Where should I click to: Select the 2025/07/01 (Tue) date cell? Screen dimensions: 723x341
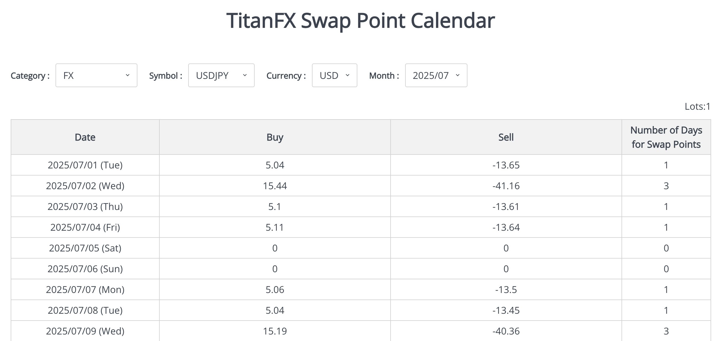[x=85, y=165]
